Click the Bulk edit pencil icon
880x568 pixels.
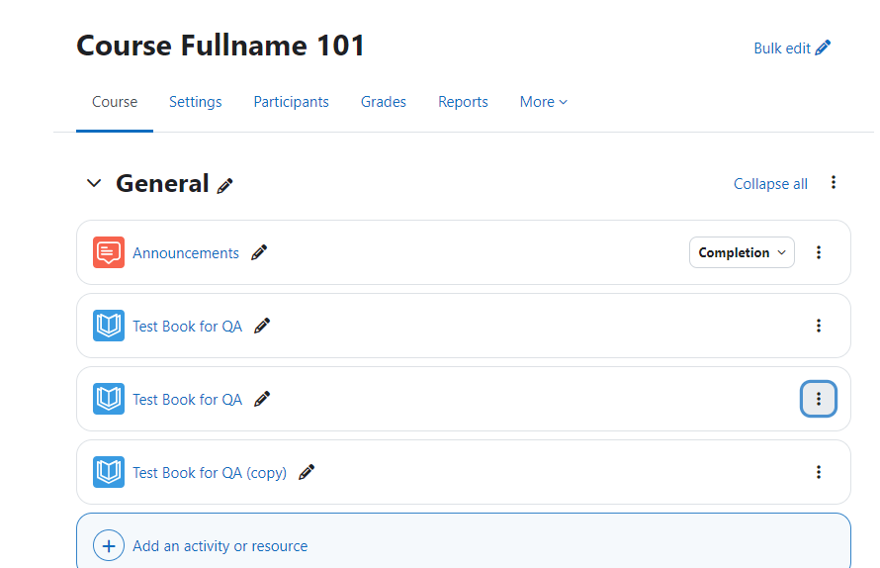click(823, 47)
